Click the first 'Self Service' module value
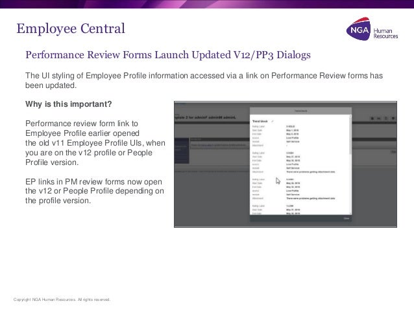The width and height of the screenshot is (414, 310). point(293,142)
